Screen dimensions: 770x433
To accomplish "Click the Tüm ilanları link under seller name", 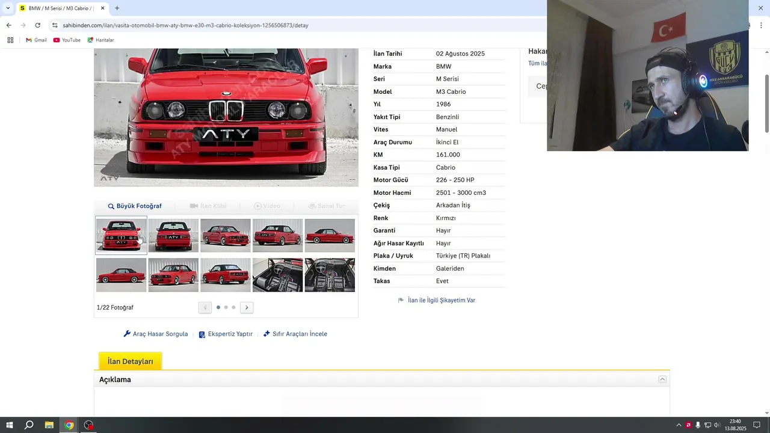I will click(x=538, y=63).
